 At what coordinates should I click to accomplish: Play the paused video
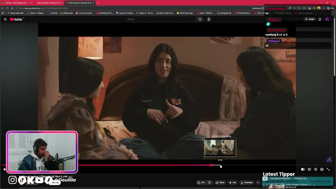tap(4, 169)
